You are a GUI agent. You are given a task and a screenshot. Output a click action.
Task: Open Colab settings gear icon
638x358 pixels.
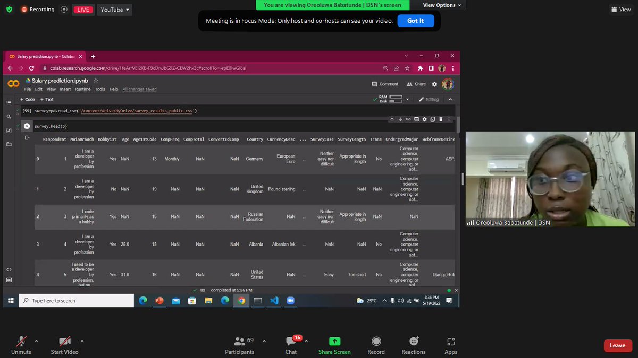[434, 84]
